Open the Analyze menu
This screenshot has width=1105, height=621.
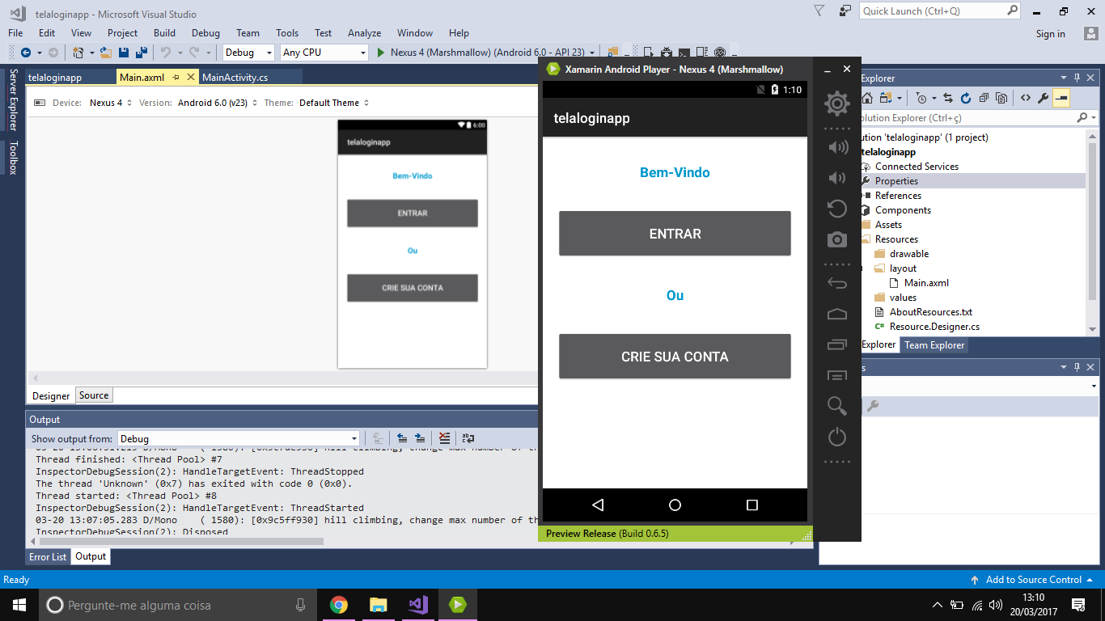(364, 33)
